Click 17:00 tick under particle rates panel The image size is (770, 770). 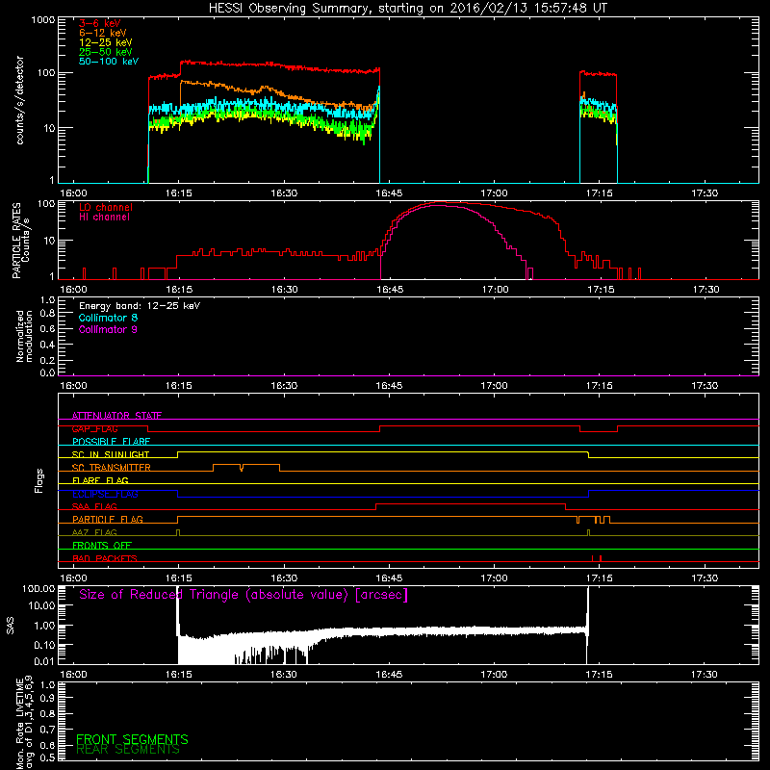495,290
